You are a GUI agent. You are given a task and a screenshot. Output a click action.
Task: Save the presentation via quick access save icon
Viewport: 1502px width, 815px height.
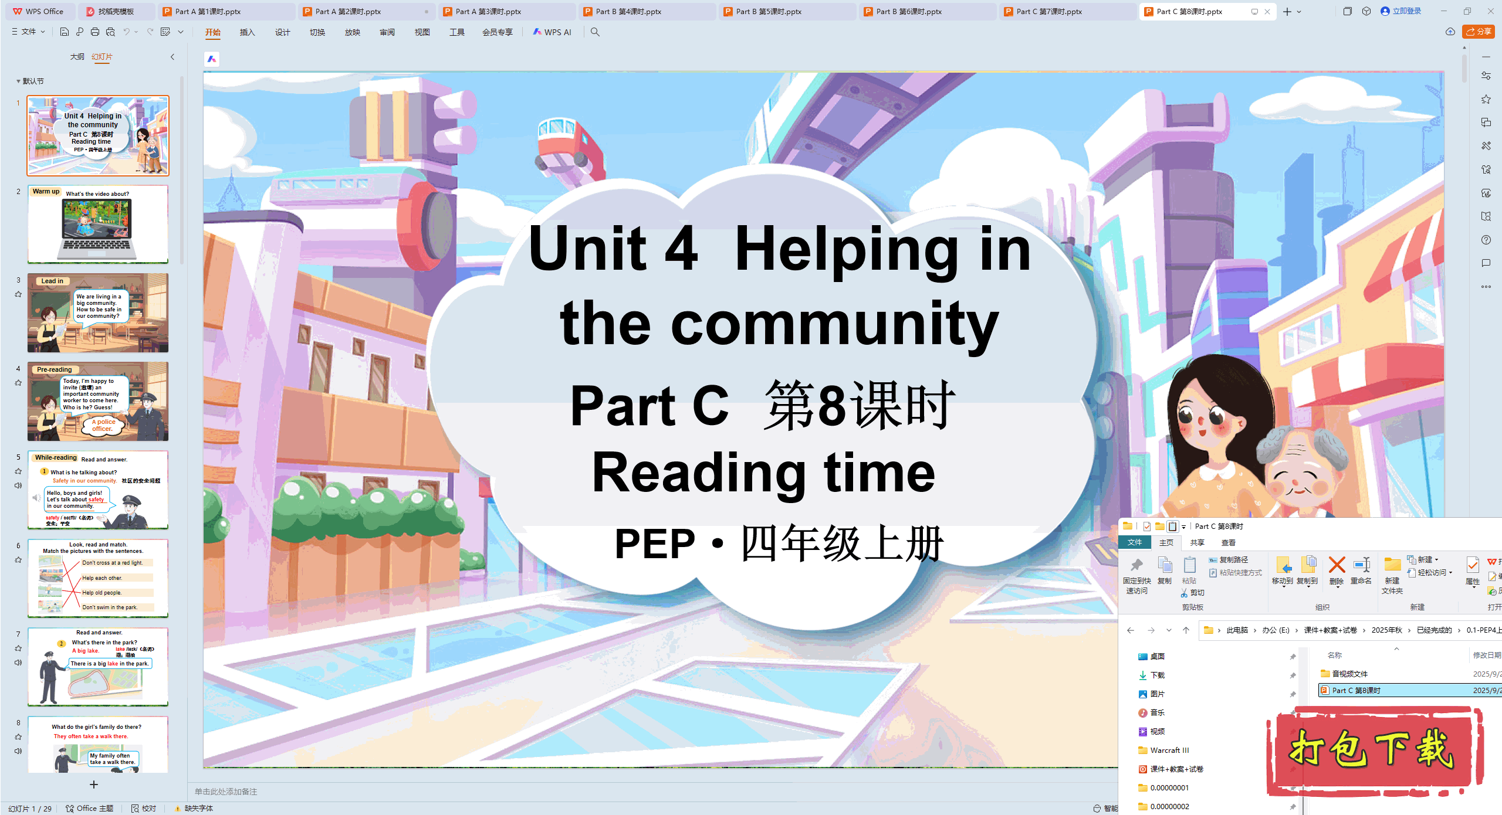pyautogui.click(x=65, y=32)
